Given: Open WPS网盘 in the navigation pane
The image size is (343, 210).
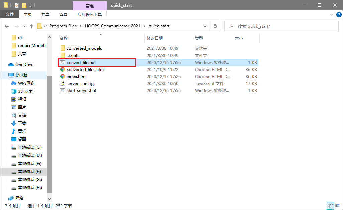Looking at the screenshot, I should click(26, 83).
